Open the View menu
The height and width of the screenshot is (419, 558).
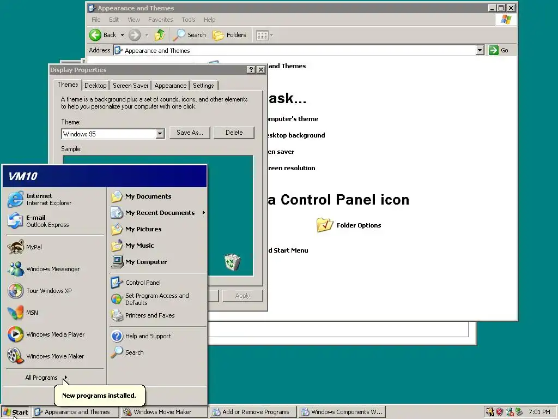(x=134, y=20)
